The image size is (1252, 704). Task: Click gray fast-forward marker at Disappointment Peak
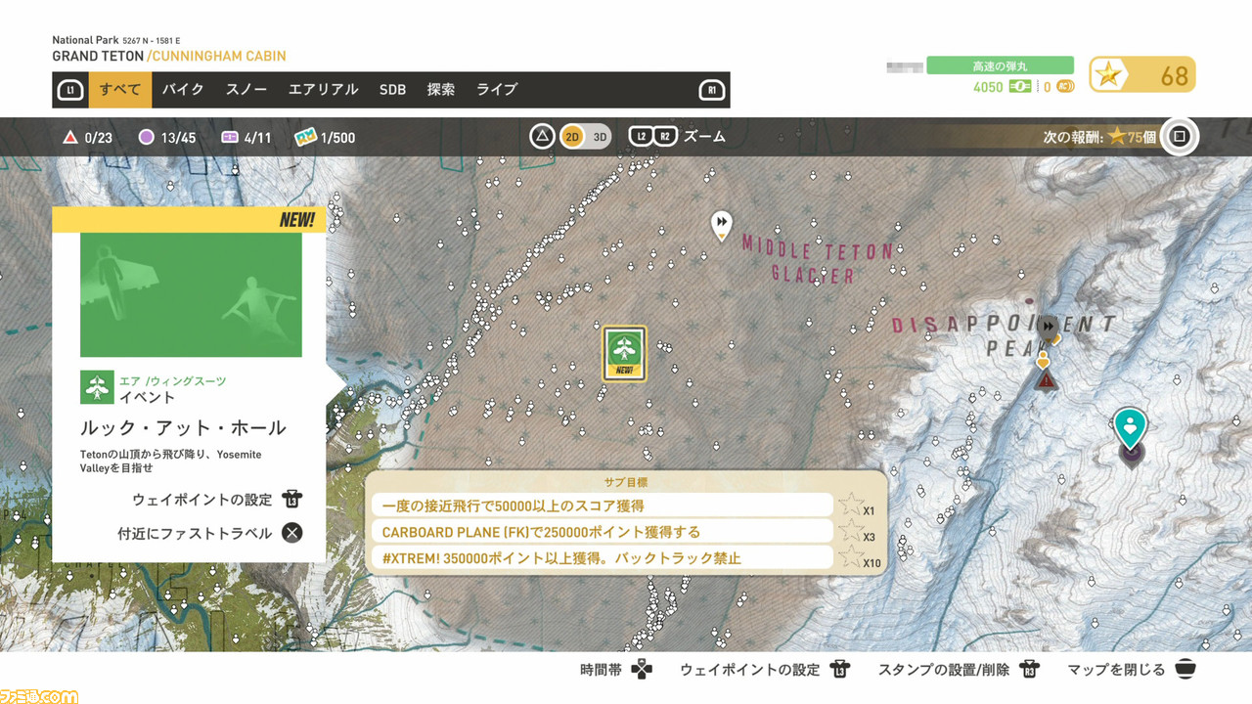tap(1048, 326)
